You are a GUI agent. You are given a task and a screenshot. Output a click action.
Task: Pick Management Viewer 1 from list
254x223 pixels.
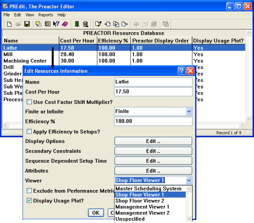150,207
